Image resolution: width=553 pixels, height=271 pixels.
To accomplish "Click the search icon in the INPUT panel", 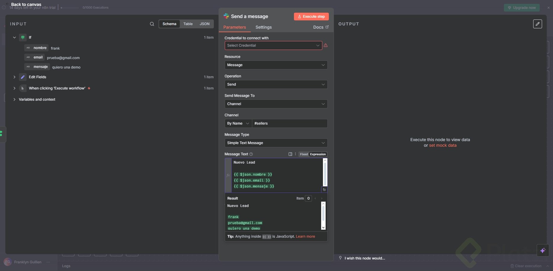I will tap(152, 24).
